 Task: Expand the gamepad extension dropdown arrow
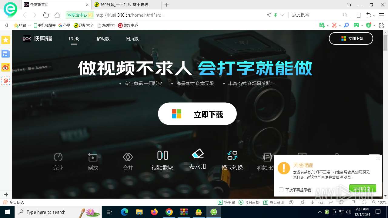(x=362, y=26)
